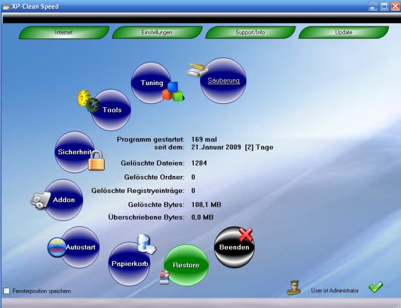Enable Fensterposition speichern checkbox
The height and width of the screenshot is (308, 401).
tap(7, 291)
